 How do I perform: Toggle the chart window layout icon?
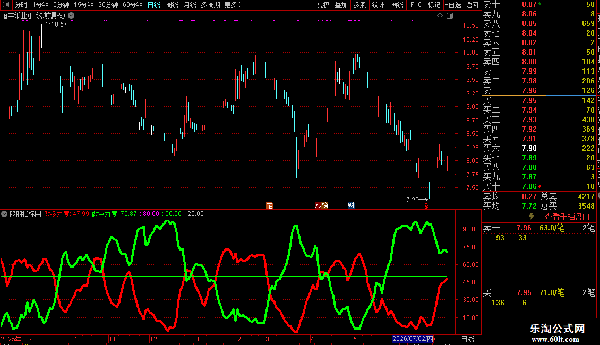click(450, 16)
